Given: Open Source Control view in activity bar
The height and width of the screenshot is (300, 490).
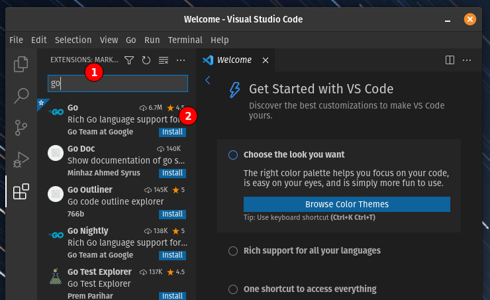Looking at the screenshot, I should (x=21, y=128).
